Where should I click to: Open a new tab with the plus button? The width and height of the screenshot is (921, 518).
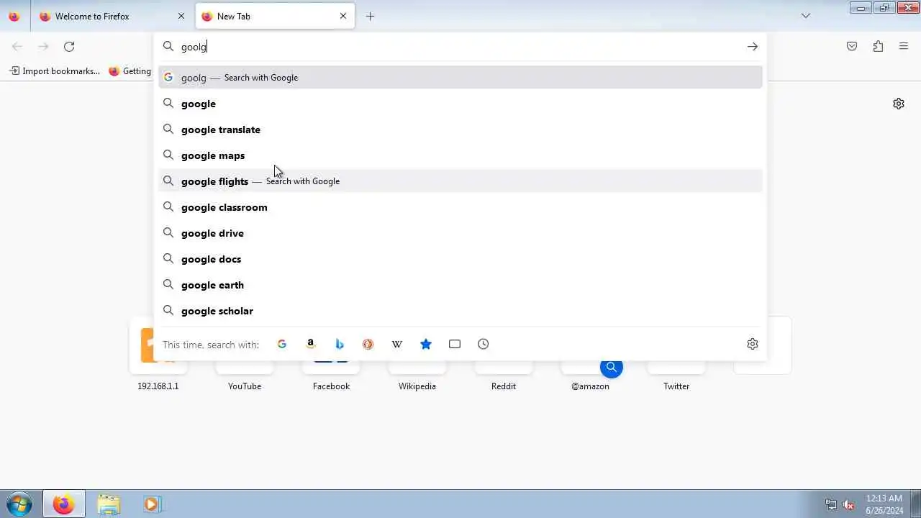[370, 16]
